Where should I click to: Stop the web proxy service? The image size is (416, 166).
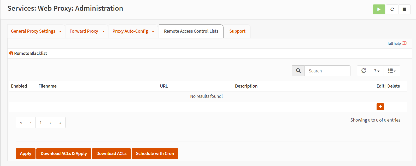coord(404,9)
